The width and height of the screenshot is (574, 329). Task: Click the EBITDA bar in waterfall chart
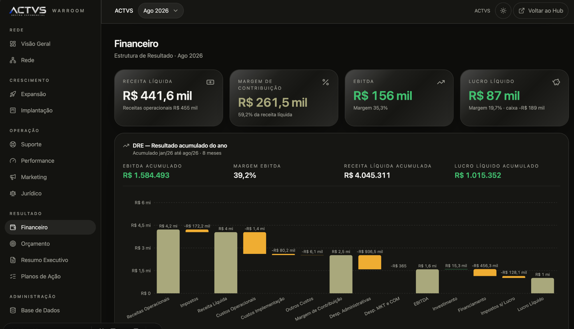[427, 281]
